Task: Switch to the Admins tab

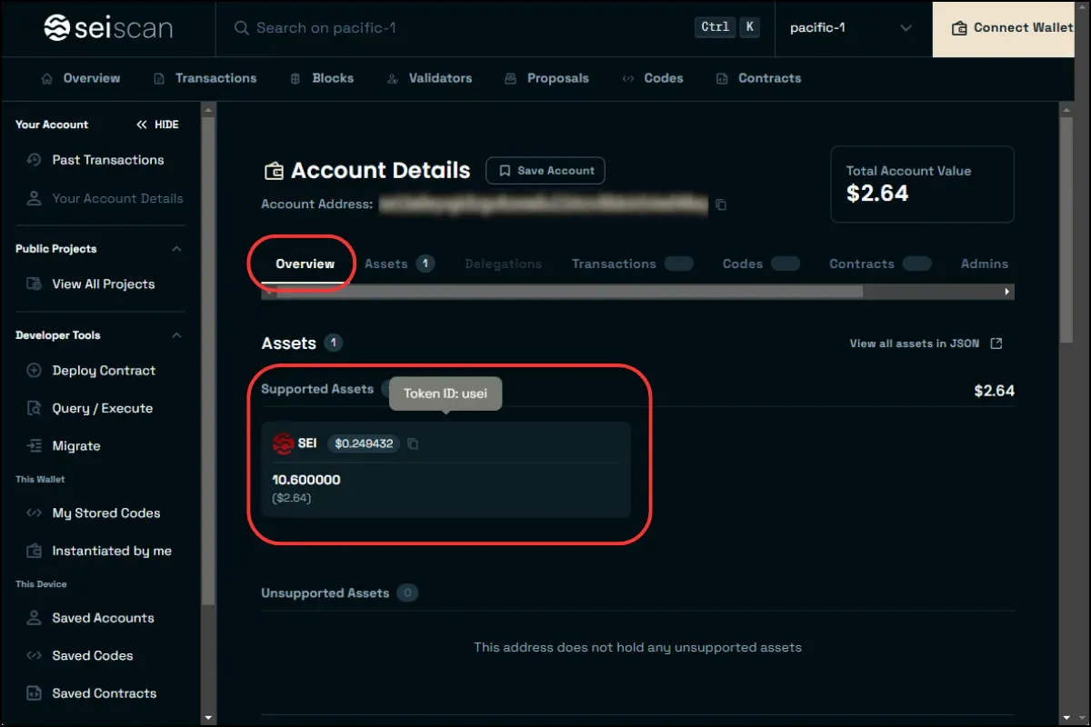Action: (985, 264)
